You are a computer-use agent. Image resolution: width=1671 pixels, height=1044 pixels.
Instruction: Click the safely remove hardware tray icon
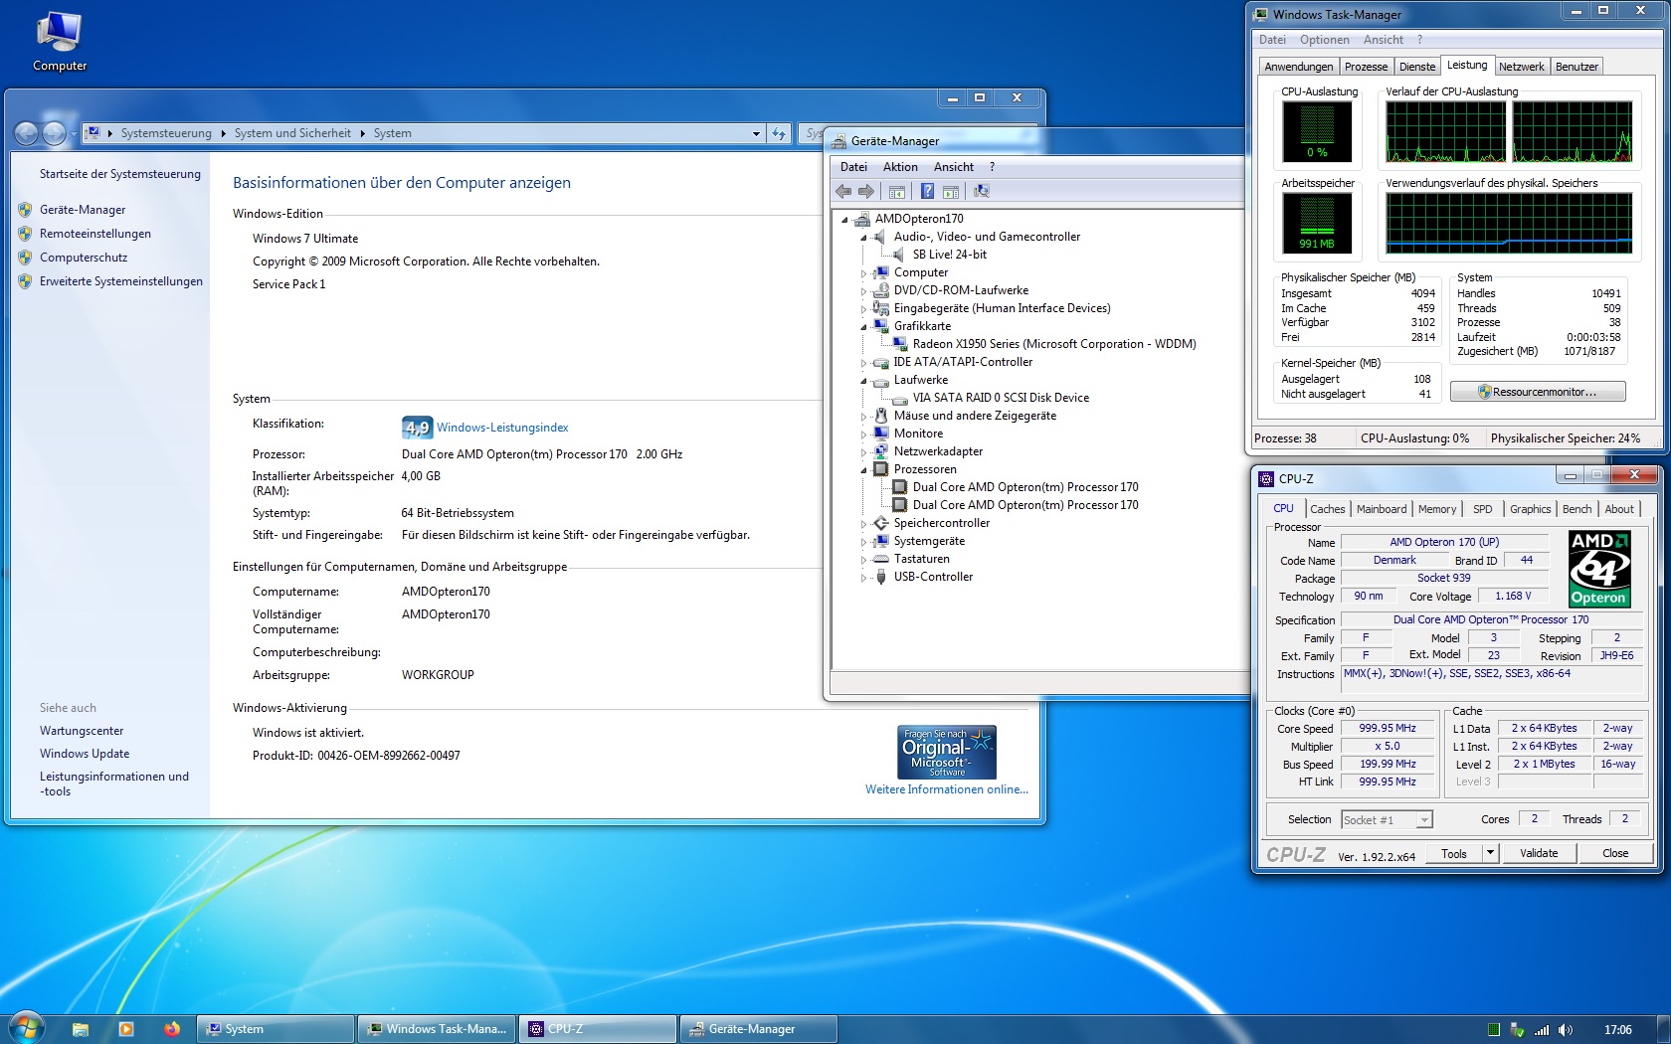pyautogui.click(x=1517, y=1030)
